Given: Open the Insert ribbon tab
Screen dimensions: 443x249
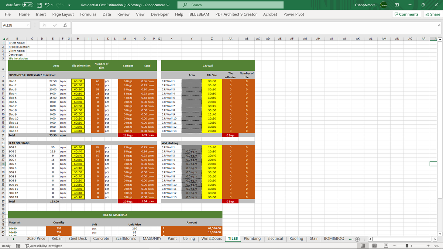Looking at the screenshot, I should [41, 14].
